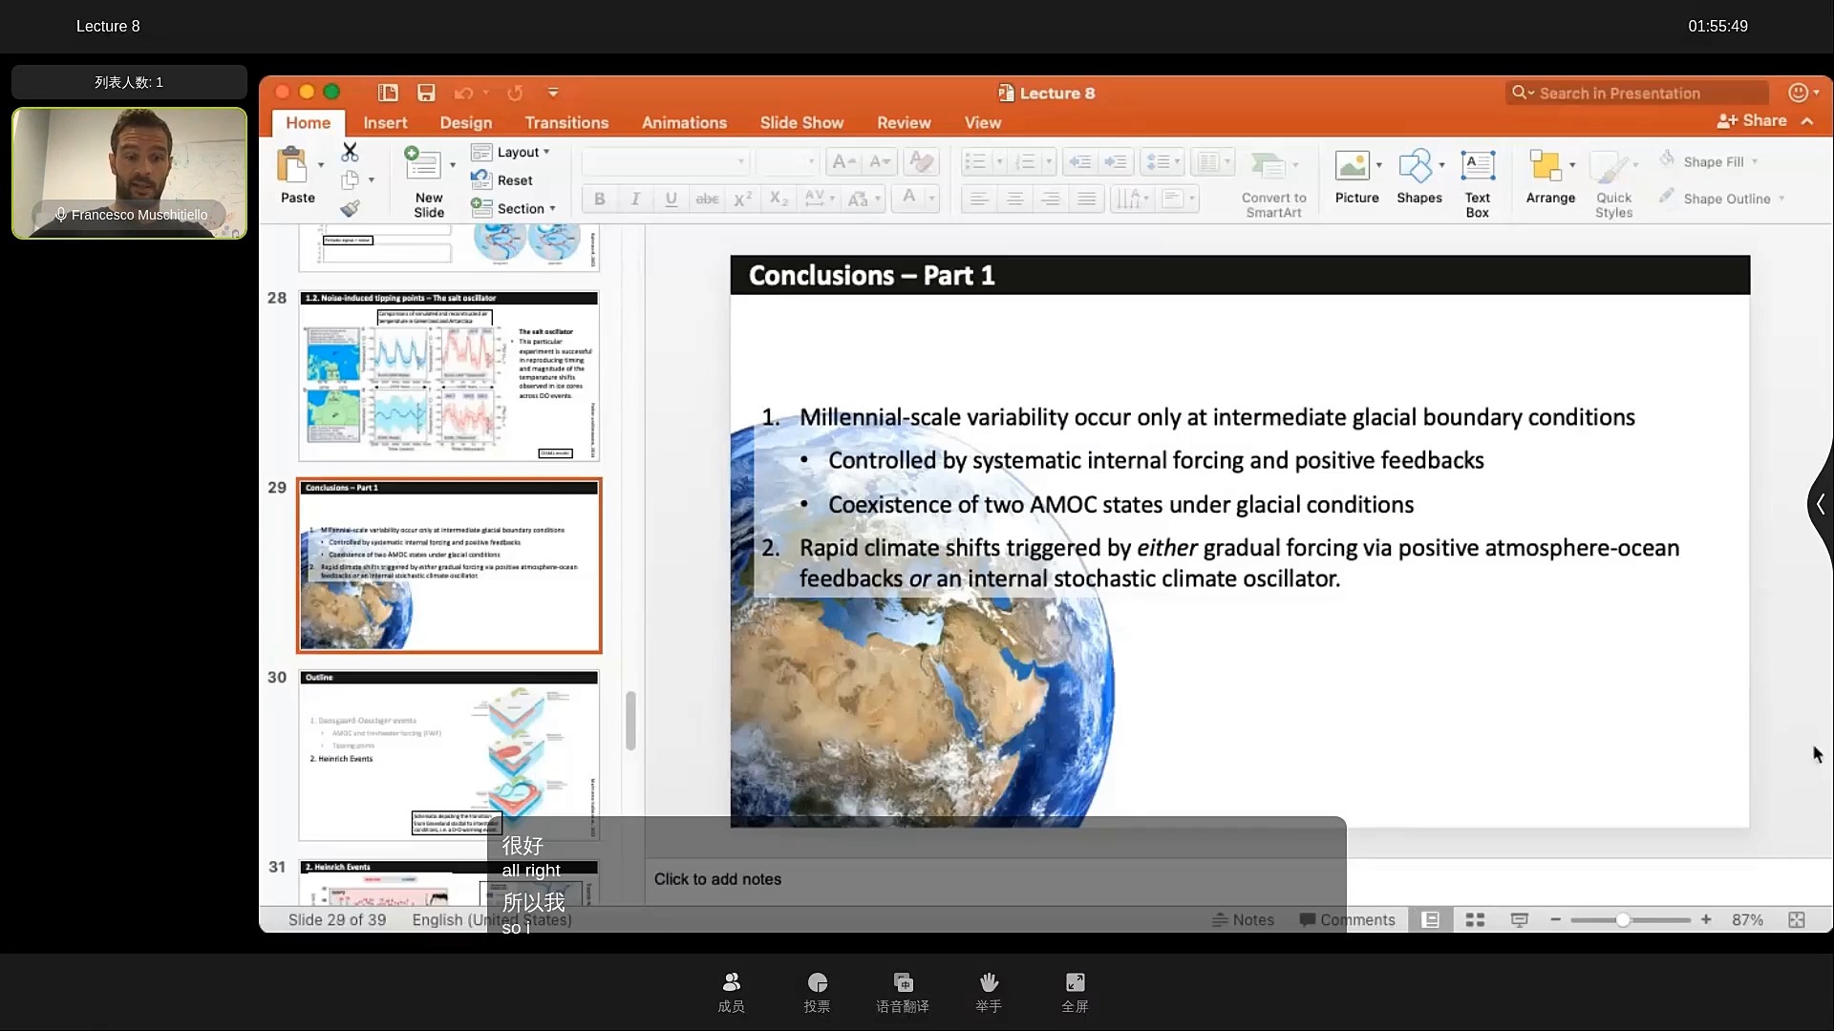The width and height of the screenshot is (1834, 1031).
Task: Click the Clear Formatting eraser icon
Action: pos(921,161)
